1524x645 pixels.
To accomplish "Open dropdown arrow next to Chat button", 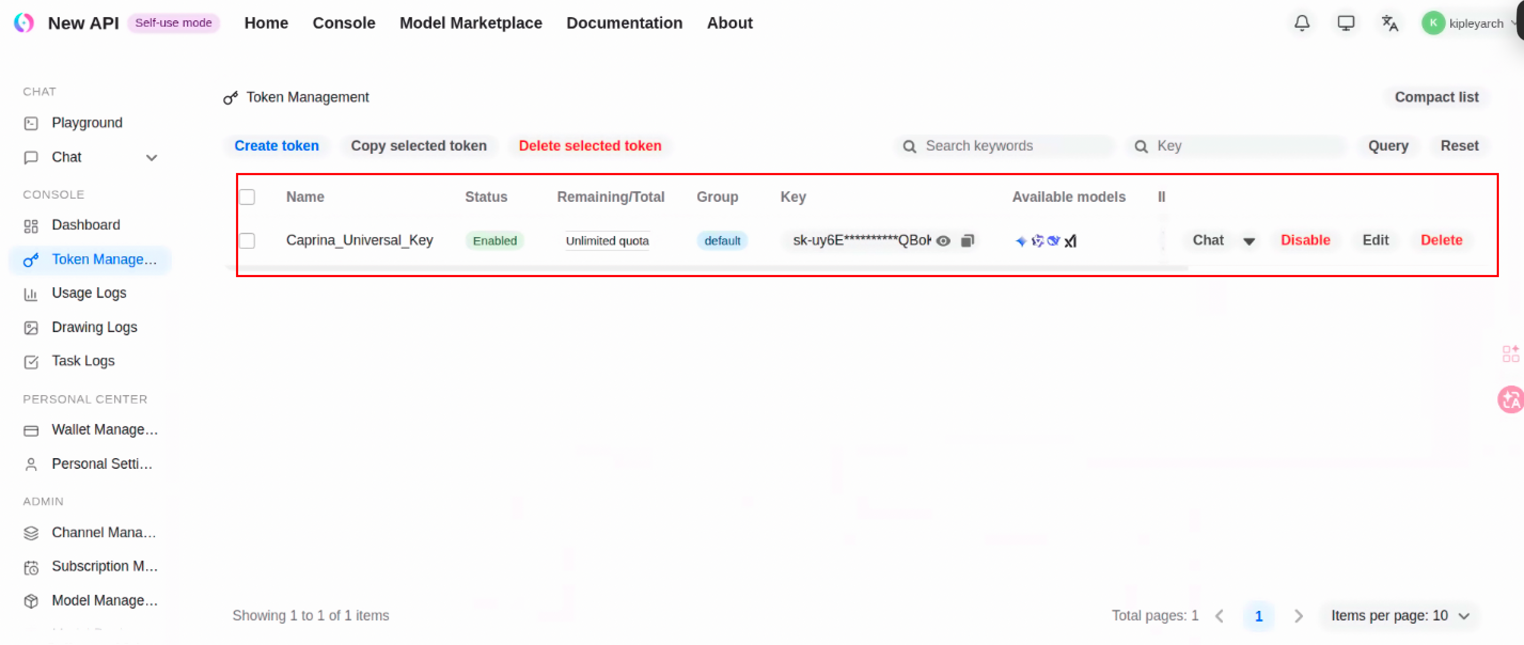I will (1249, 241).
